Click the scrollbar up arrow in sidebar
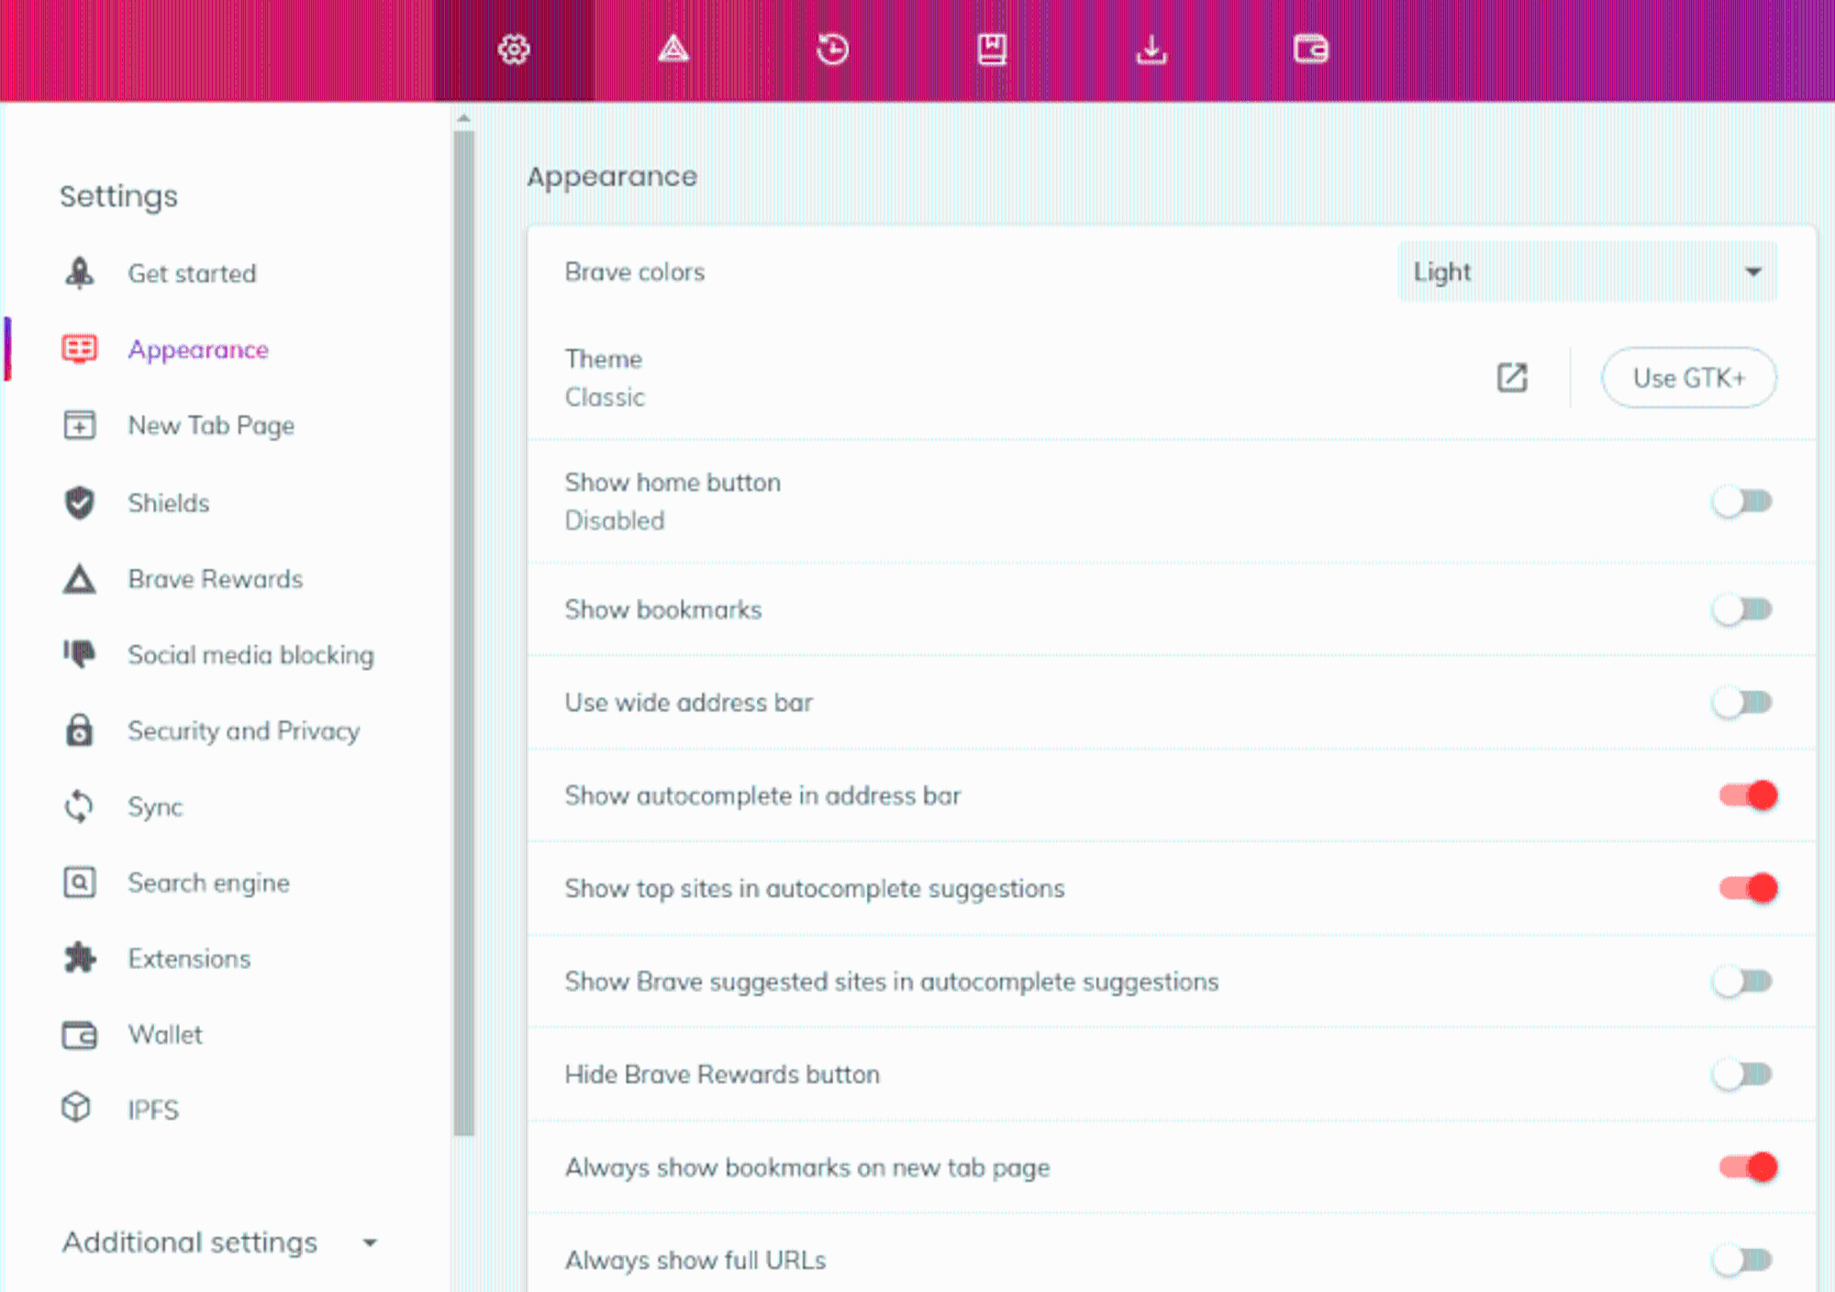Viewport: 1835px width, 1292px height. 464,118
